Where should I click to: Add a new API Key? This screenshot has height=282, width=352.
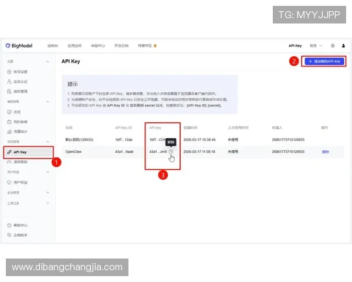click(324, 61)
